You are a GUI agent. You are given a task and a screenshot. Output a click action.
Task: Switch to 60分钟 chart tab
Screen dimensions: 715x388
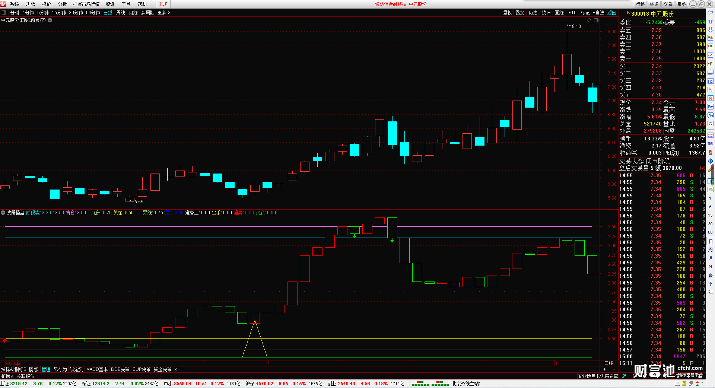[93, 13]
